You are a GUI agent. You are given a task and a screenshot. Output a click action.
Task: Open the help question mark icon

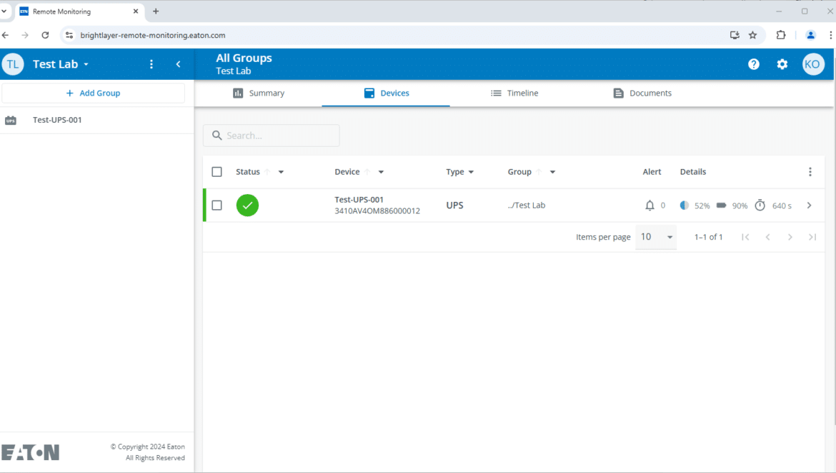pyautogui.click(x=753, y=64)
